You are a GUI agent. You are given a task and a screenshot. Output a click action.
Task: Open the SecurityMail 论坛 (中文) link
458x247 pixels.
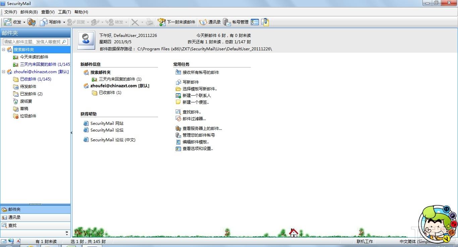(x=113, y=140)
